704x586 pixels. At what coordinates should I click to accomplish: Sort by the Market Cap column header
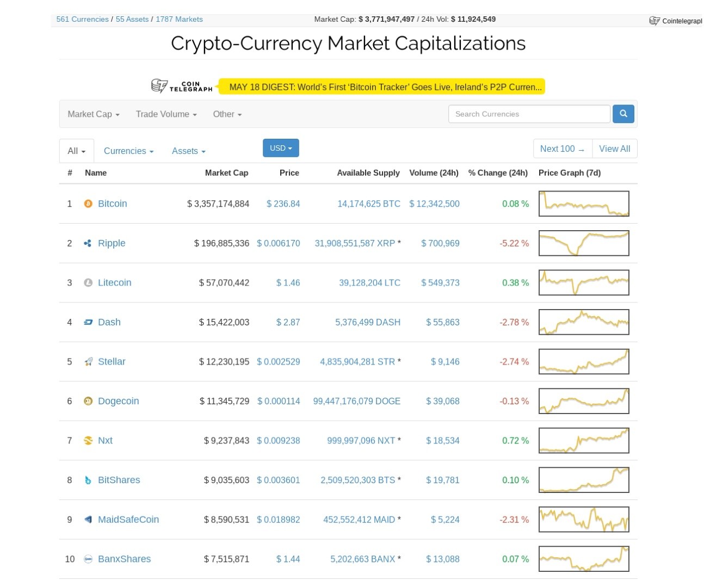coord(226,172)
